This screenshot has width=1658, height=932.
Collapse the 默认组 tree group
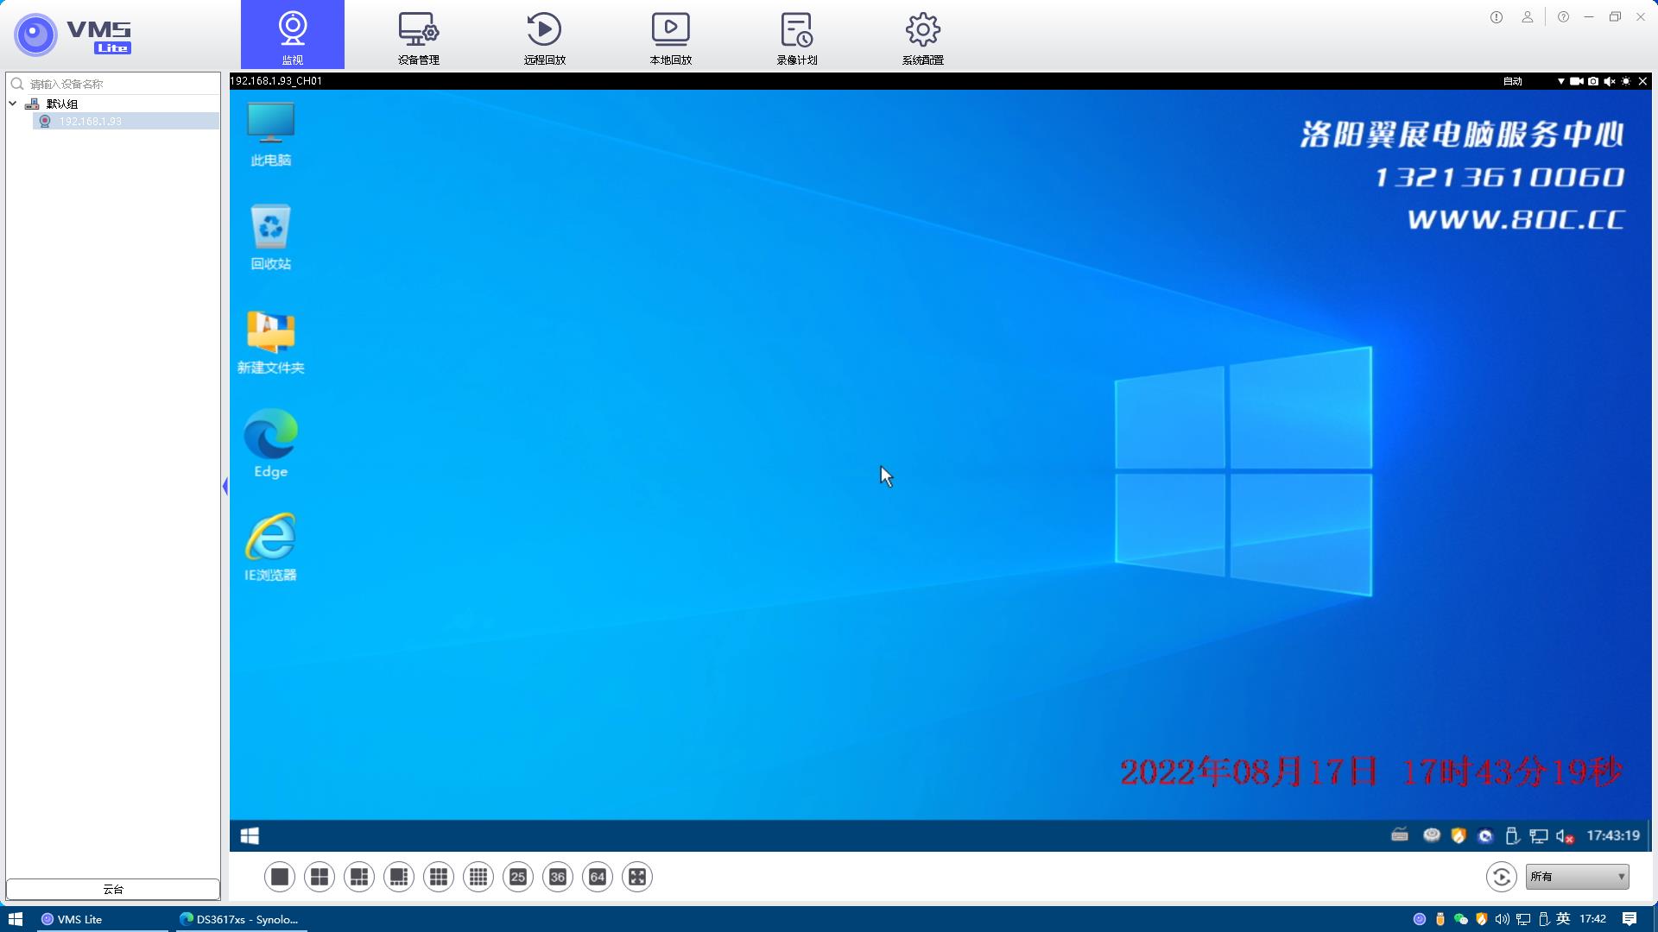tap(13, 104)
